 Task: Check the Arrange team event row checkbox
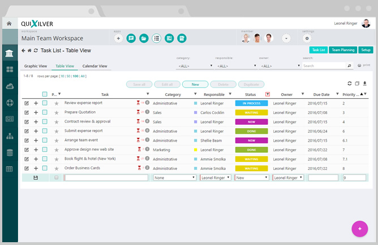pyautogui.click(x=45, y=140)
